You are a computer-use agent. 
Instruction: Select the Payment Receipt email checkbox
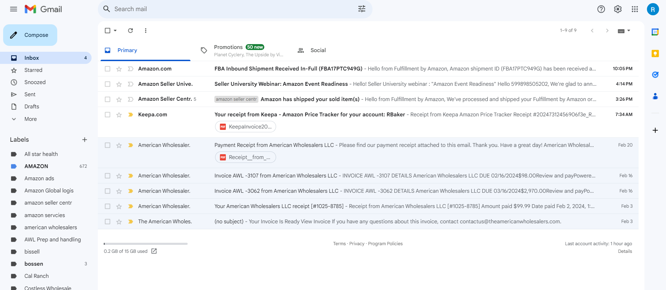pyautogui.click(x=108, y=145)
